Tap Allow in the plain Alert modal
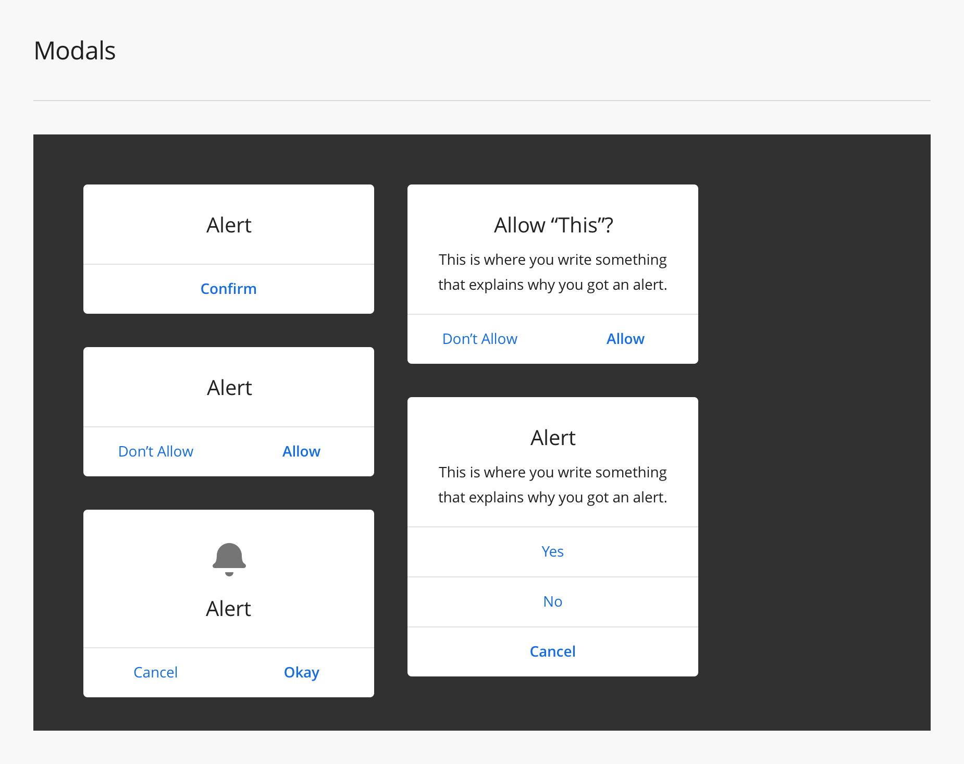The height and width of the screenshot is (764, 964). 301,451
